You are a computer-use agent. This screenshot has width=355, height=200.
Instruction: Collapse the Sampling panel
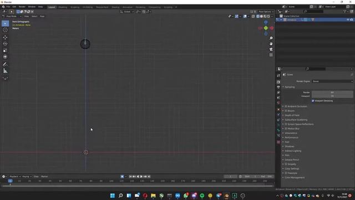(x=290, y=87)
